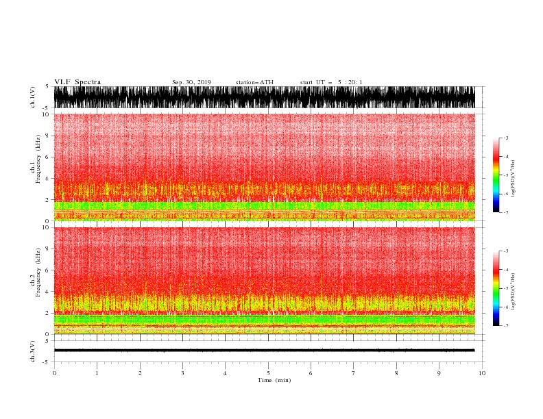The width and height of the screenshot is (543, 419).
Task: Click the ch.3 voltage waveform trace
Action: [264, 351]
